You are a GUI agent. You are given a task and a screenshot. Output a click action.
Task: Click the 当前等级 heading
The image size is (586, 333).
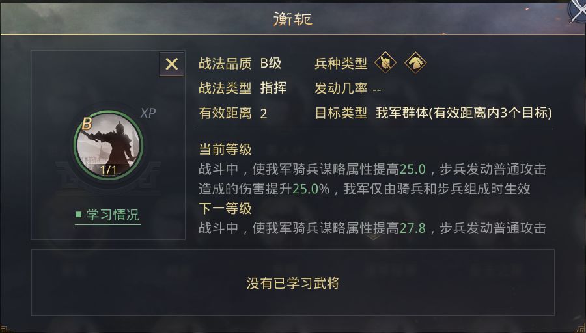225,150
